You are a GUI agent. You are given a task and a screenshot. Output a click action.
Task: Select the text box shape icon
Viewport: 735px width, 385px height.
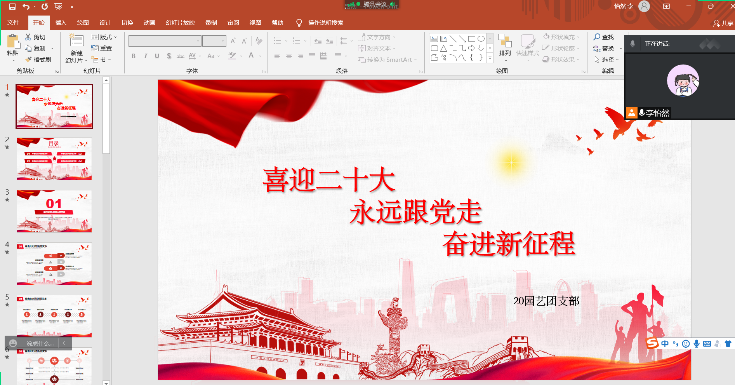434,38
